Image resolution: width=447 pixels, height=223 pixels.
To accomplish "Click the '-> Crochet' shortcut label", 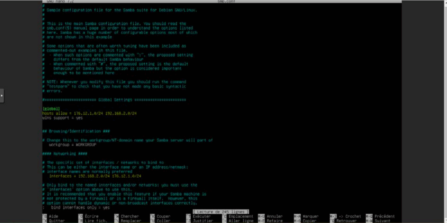I will tap(350, 216).
